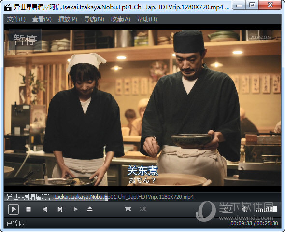Viewport: 285px width, 232px height.
Task: Maximize the player window
Action: click(x=252, y=5)
